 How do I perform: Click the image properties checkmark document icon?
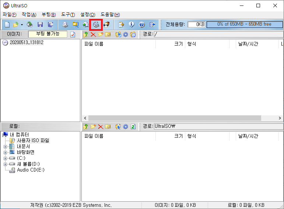[x=73, y=34]
